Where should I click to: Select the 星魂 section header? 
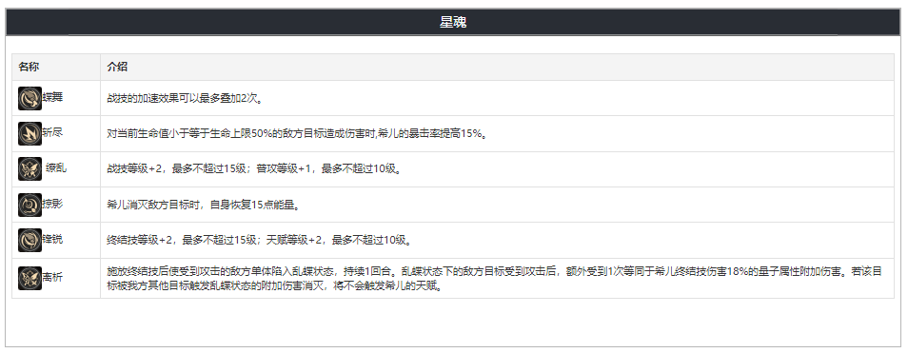453,23
